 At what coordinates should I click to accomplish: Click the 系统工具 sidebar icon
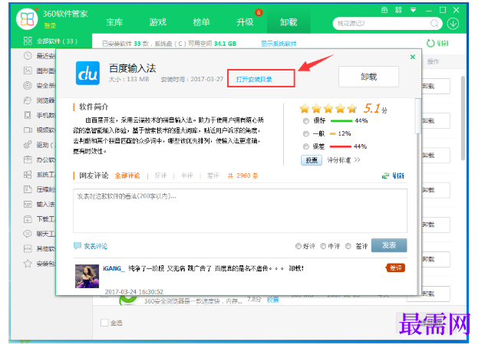tap(28, 174)
